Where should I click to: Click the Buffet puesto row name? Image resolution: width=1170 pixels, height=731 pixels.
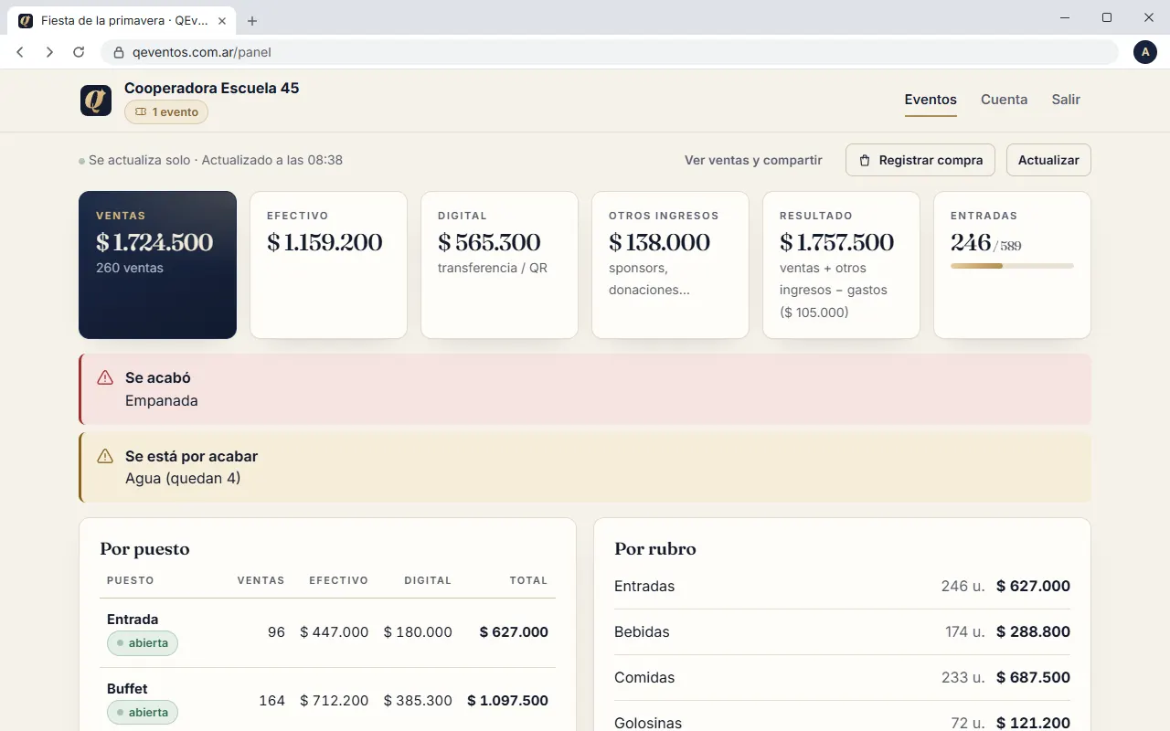(127, 689)
